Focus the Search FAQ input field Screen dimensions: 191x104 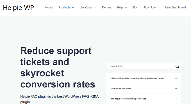coord(141,66)
